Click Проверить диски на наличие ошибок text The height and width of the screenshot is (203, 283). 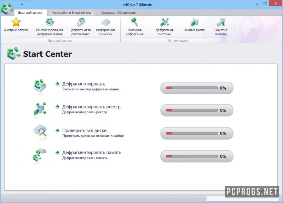[x=93, y=136]
